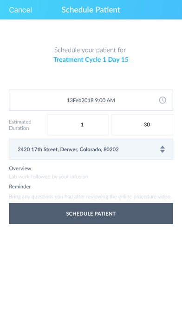Viewport: 182px width, 323px height.
Task: Click the number 30 in minutes box
Action: coord(147,124)
